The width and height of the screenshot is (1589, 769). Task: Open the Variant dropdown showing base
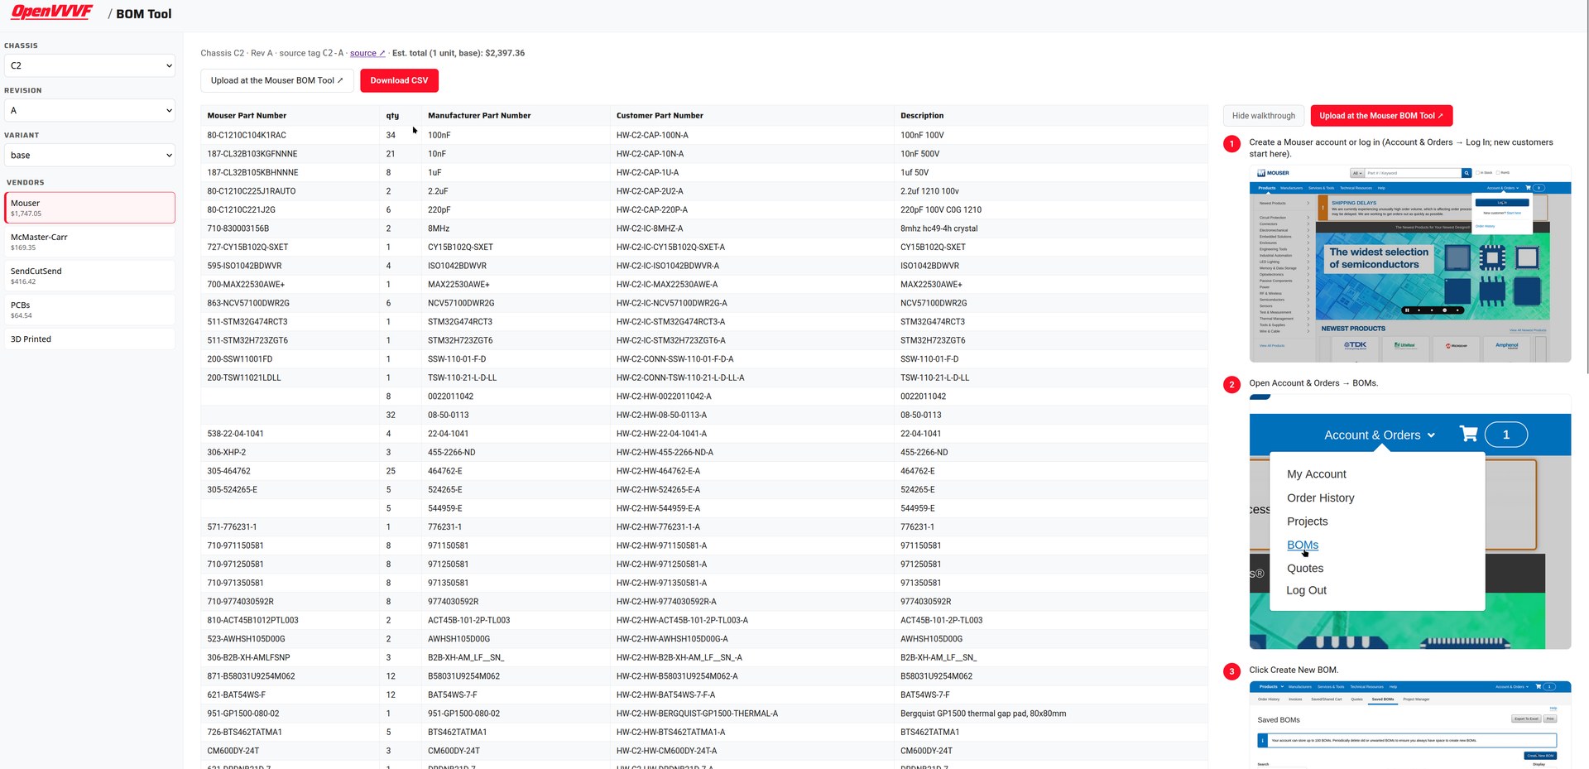click(89, 155)
